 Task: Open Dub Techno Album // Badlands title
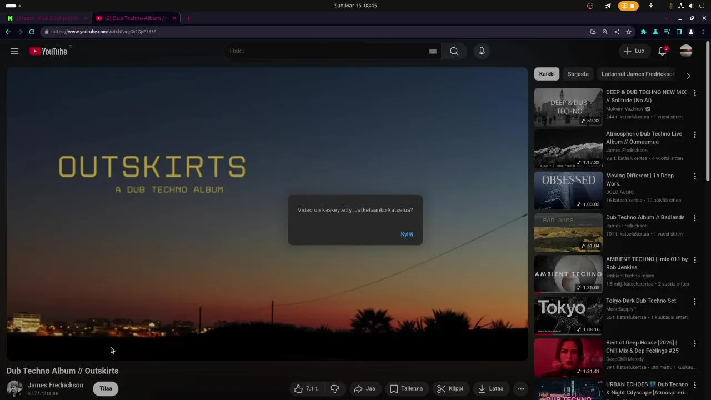[x=645, y=217]
